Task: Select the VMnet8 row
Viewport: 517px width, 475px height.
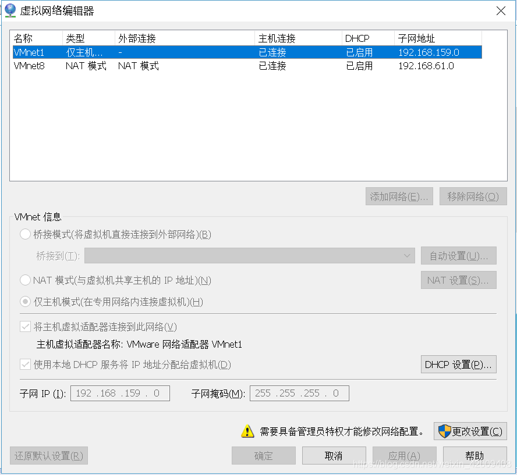Action: pos(247,66)
